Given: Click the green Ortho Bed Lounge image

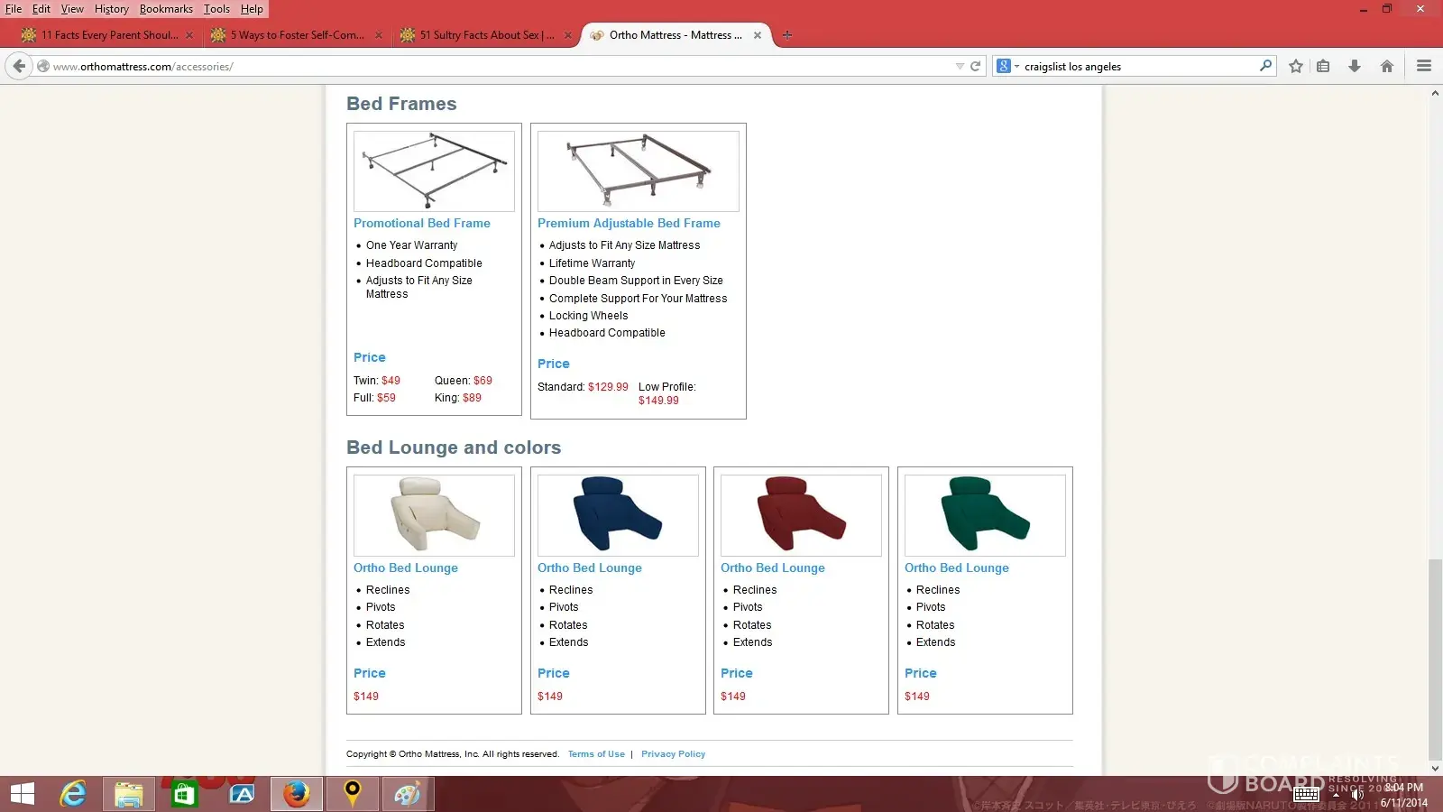Looking at the screenshot, I should click(985, 515).
